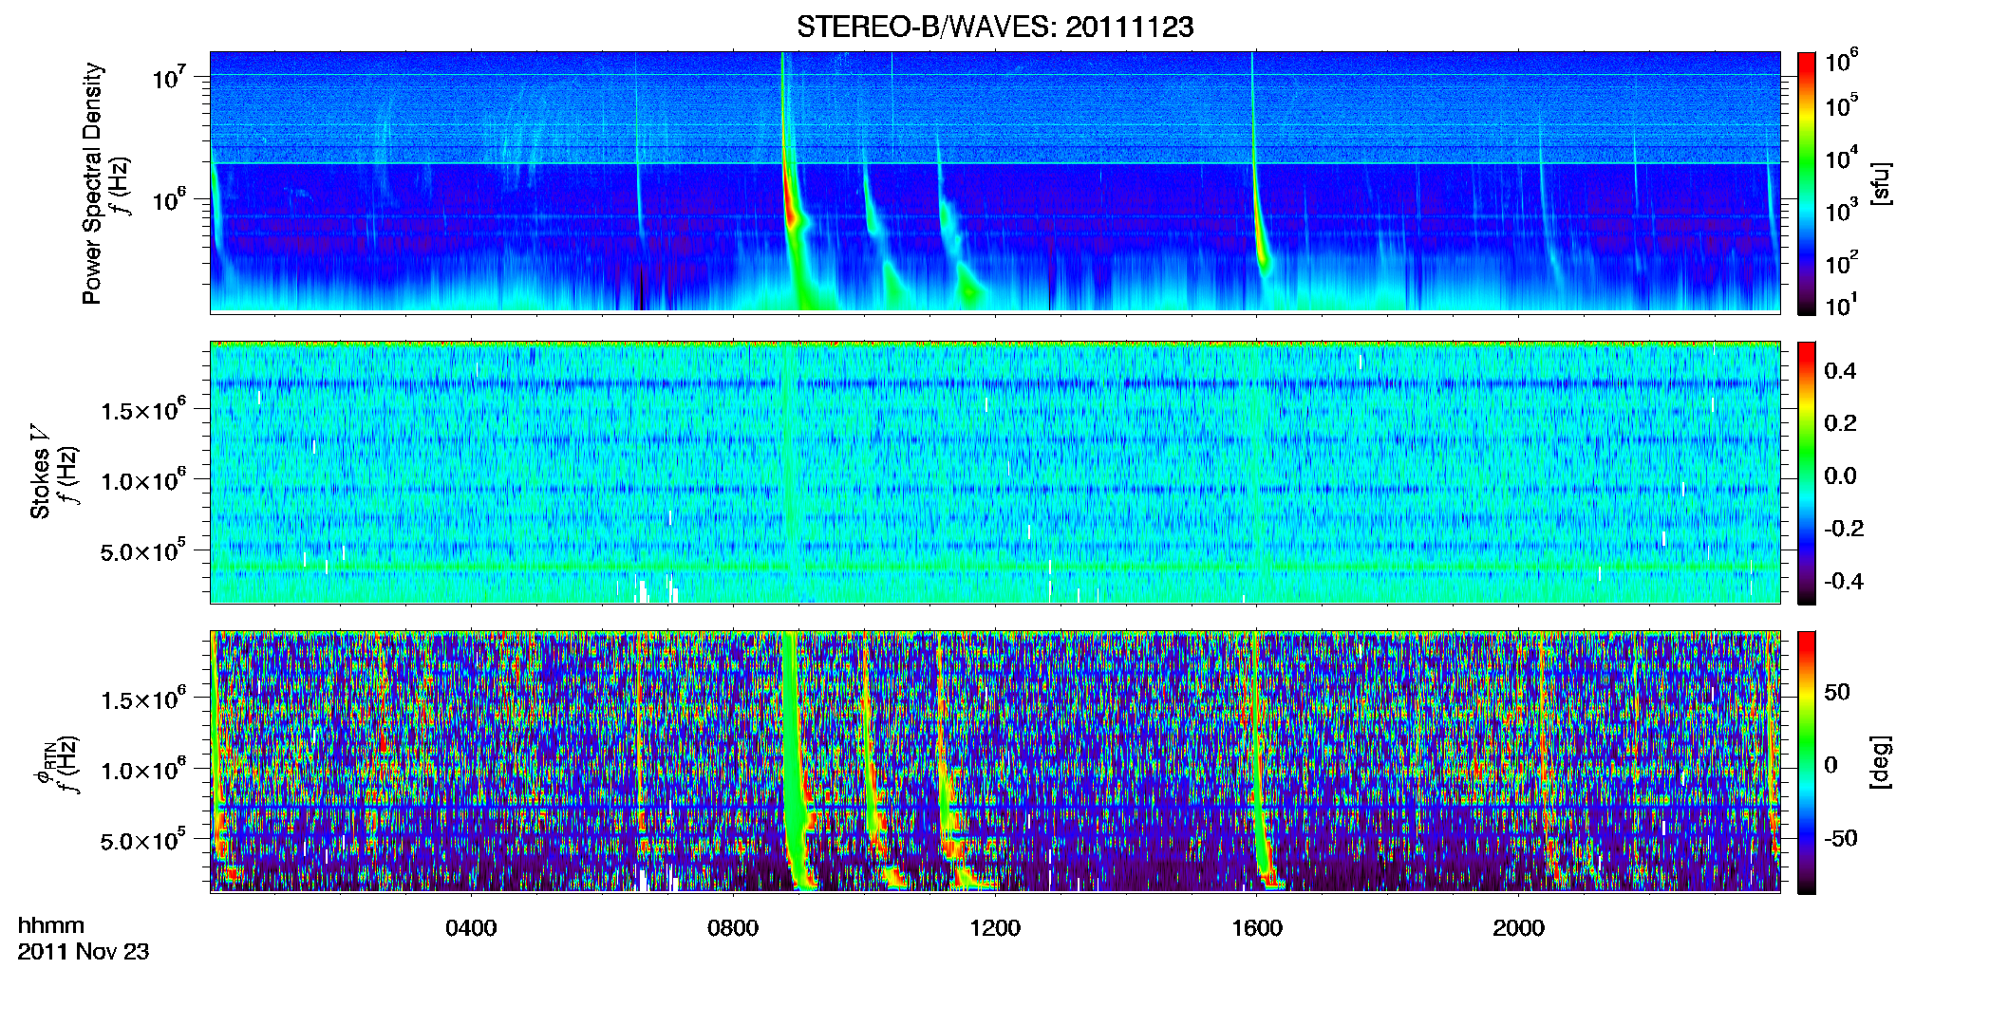Image resolution: width=1990 pixels, height=1025 pixels.
Task: Select the 2000 time tick label
Action: pyautogui.click(x=1519, y=928)
